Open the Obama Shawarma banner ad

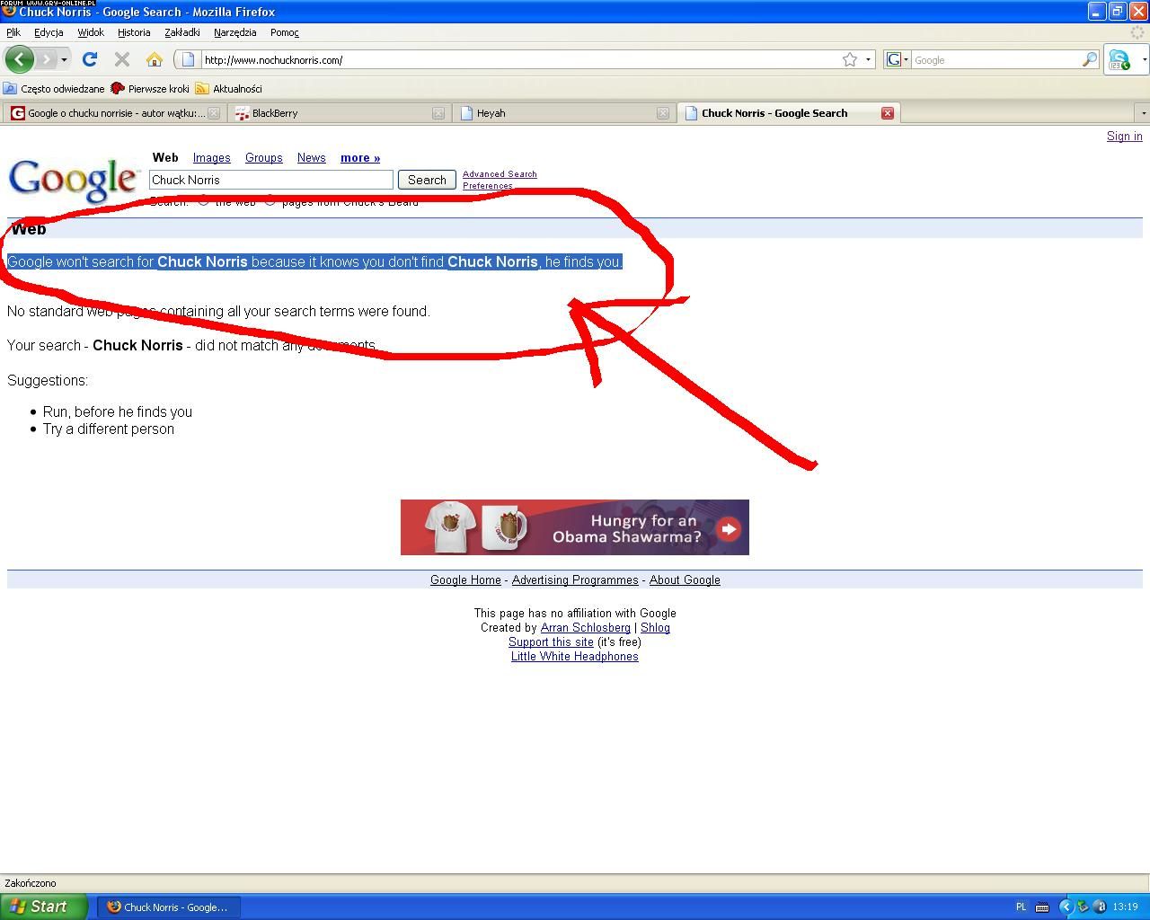click(575, 527)
